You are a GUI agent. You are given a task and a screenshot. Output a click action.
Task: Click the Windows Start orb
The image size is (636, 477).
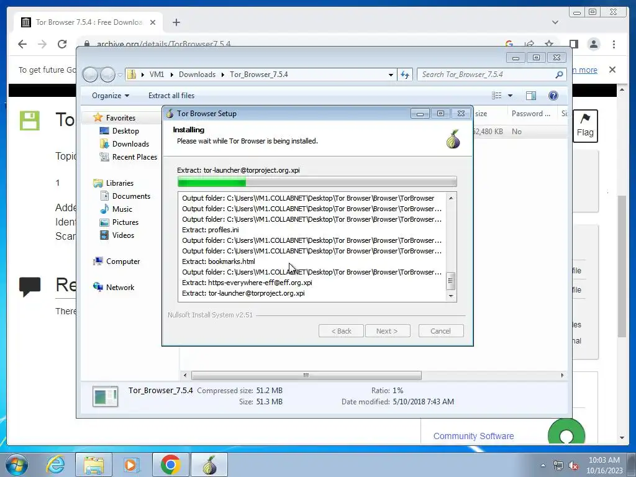pyautogui.click(x=17, y=465)
